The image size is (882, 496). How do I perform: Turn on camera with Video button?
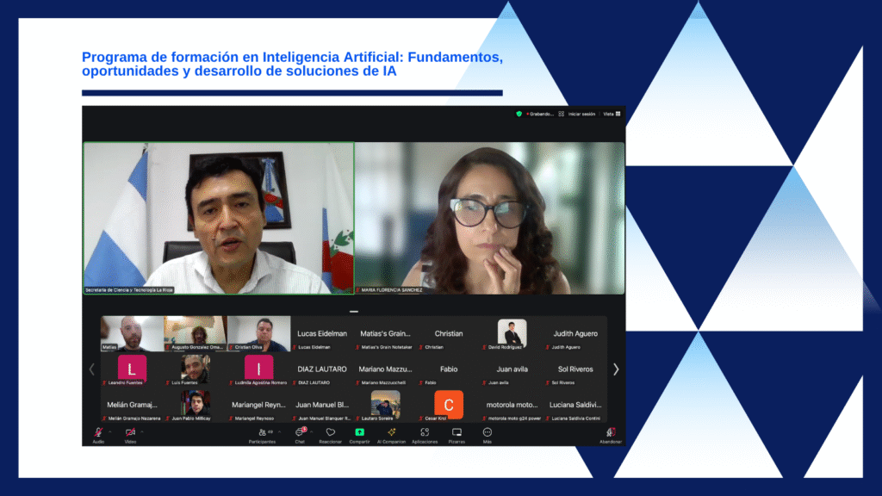click(x=130, y=433)
